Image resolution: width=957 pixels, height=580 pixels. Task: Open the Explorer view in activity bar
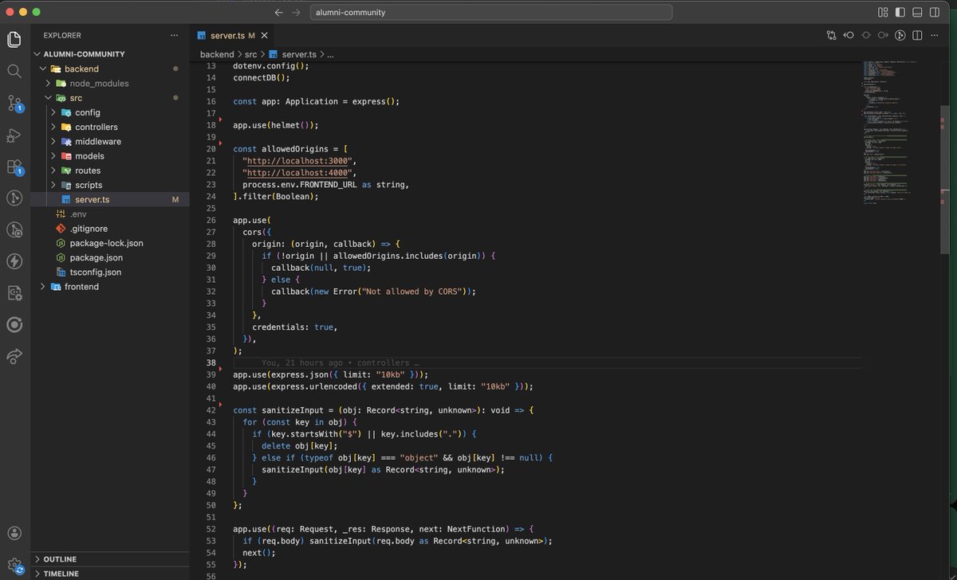(x=14, y=39)
